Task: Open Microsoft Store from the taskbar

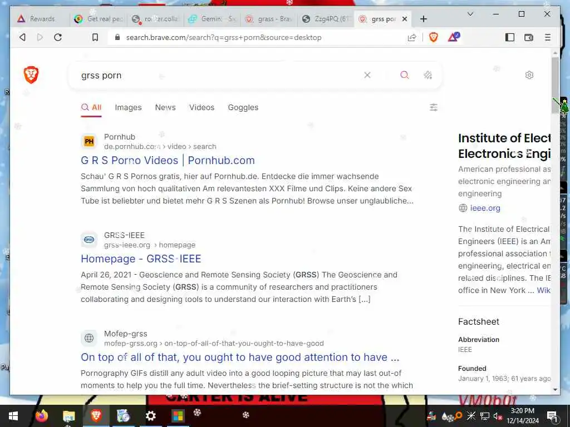Action: pos(178,416)
